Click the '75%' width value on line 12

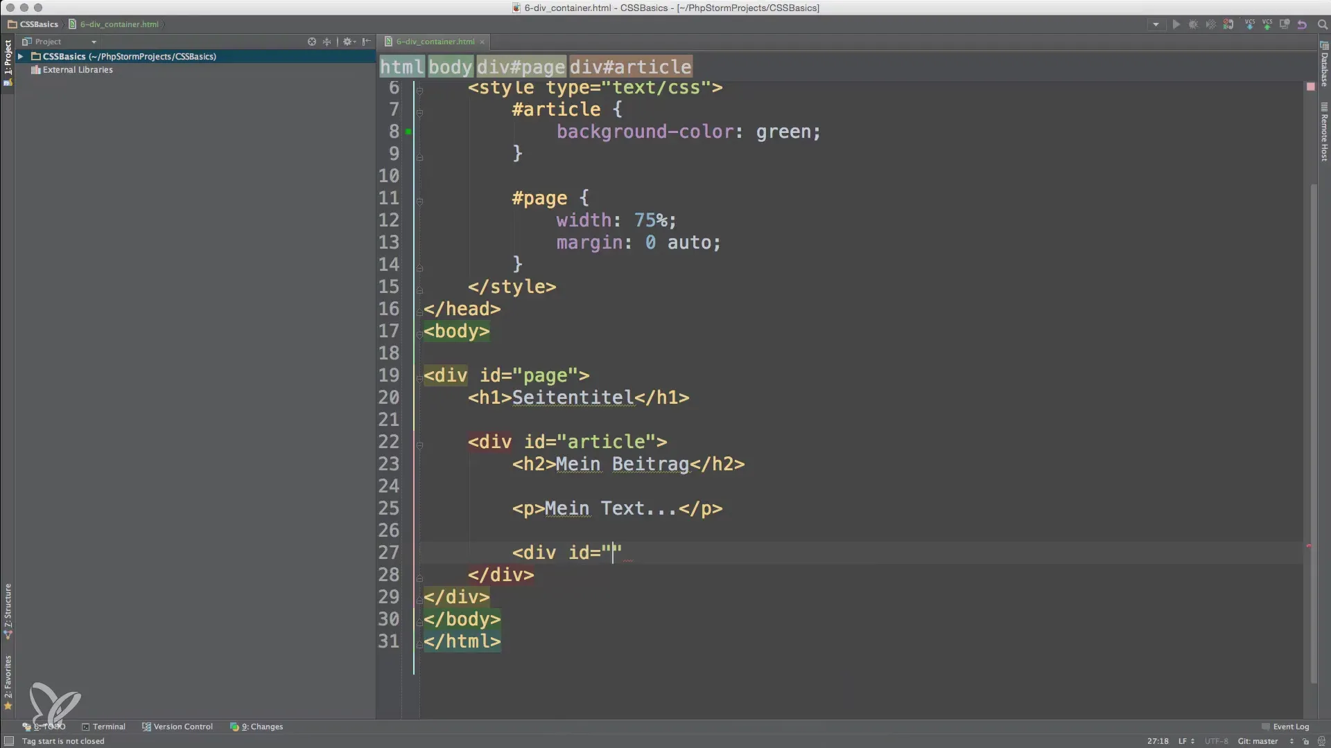pyautogui.click(x=650, y=220)
